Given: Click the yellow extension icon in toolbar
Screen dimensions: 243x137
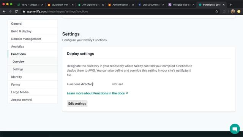Looking at the screenshot, I should pos(239,11).
